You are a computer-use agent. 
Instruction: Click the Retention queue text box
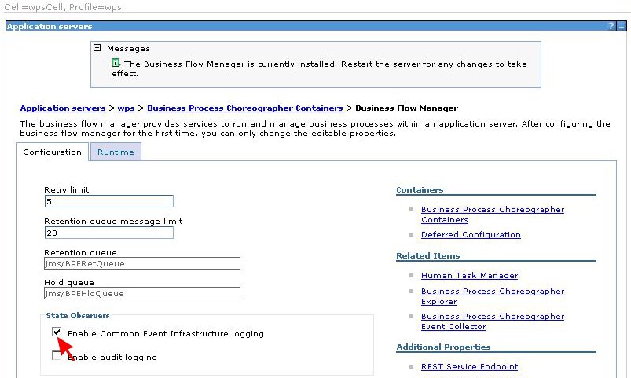tap(141, 263)
